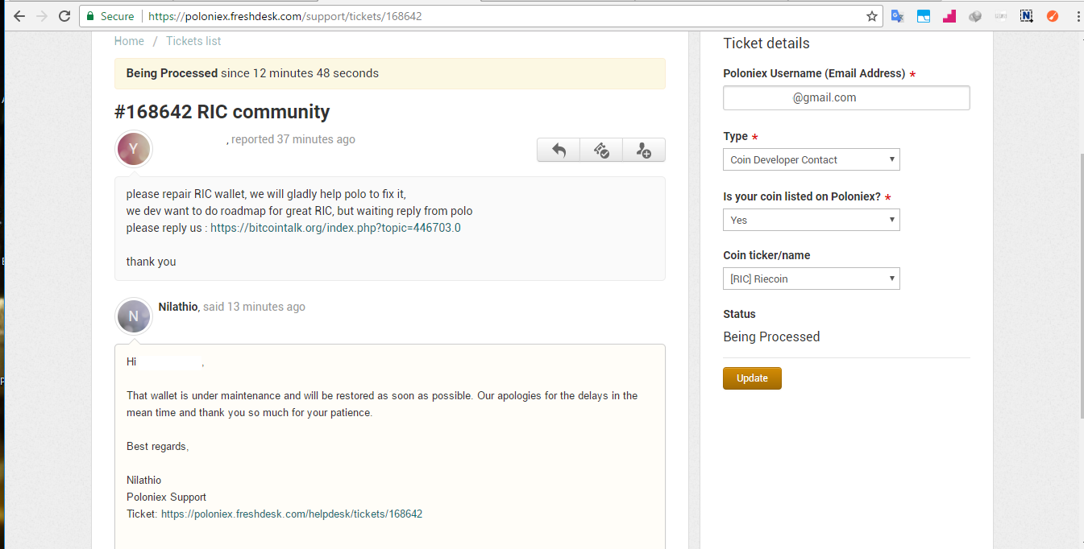Viewport: 1084px width, 549px height.
Task: Click the "Nilathio" signature name line
Action: tap(143, 480)
